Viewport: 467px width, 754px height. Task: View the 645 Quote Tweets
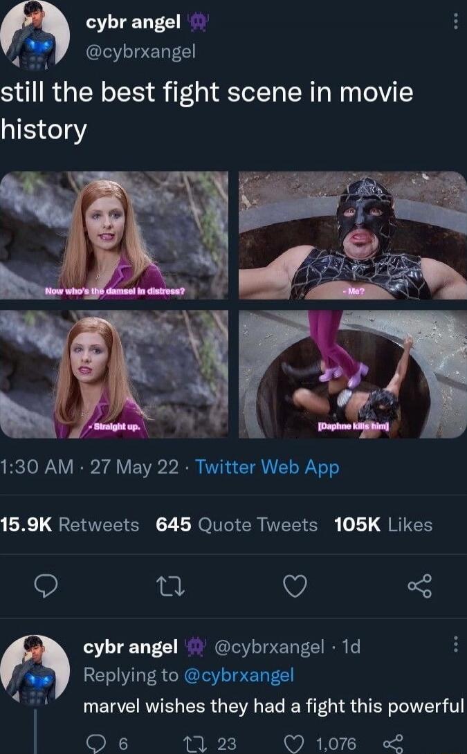pyautogui.click(x=237, y=525)
